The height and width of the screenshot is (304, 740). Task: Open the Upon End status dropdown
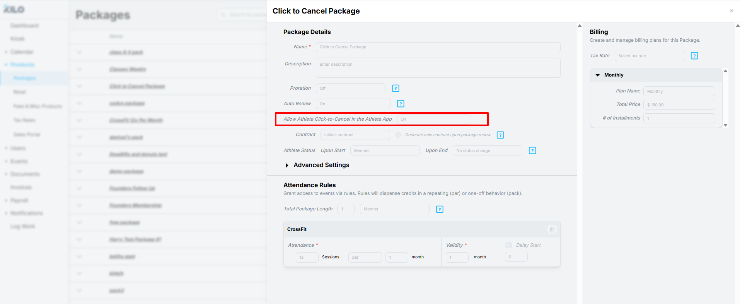pos(488,150)
